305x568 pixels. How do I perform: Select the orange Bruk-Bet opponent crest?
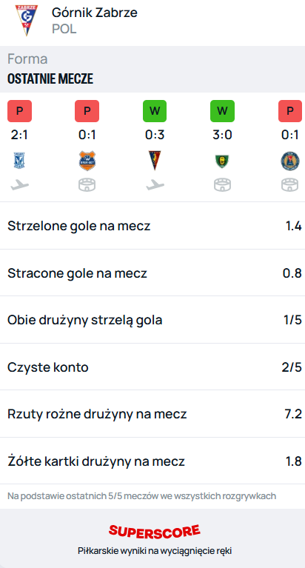click(x=87, y=161)
